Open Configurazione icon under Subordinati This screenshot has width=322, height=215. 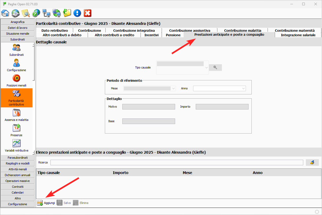[x=16, y=65]
